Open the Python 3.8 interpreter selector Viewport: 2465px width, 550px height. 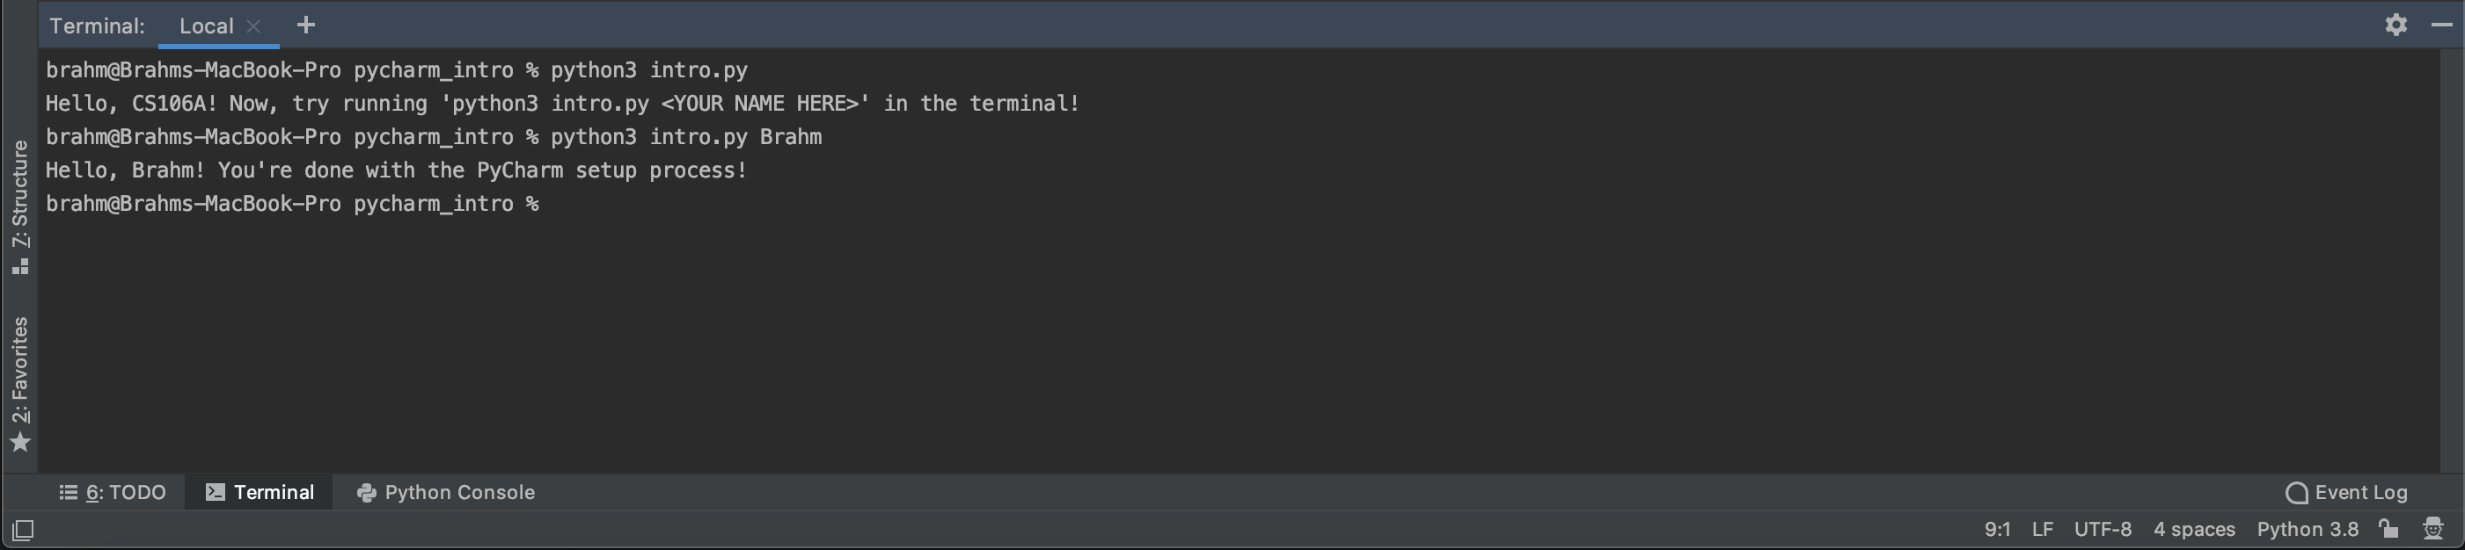tap(2308, 528)
